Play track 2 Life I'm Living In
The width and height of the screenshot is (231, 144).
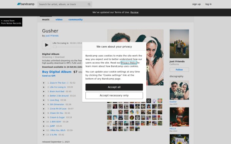(44, 87)
